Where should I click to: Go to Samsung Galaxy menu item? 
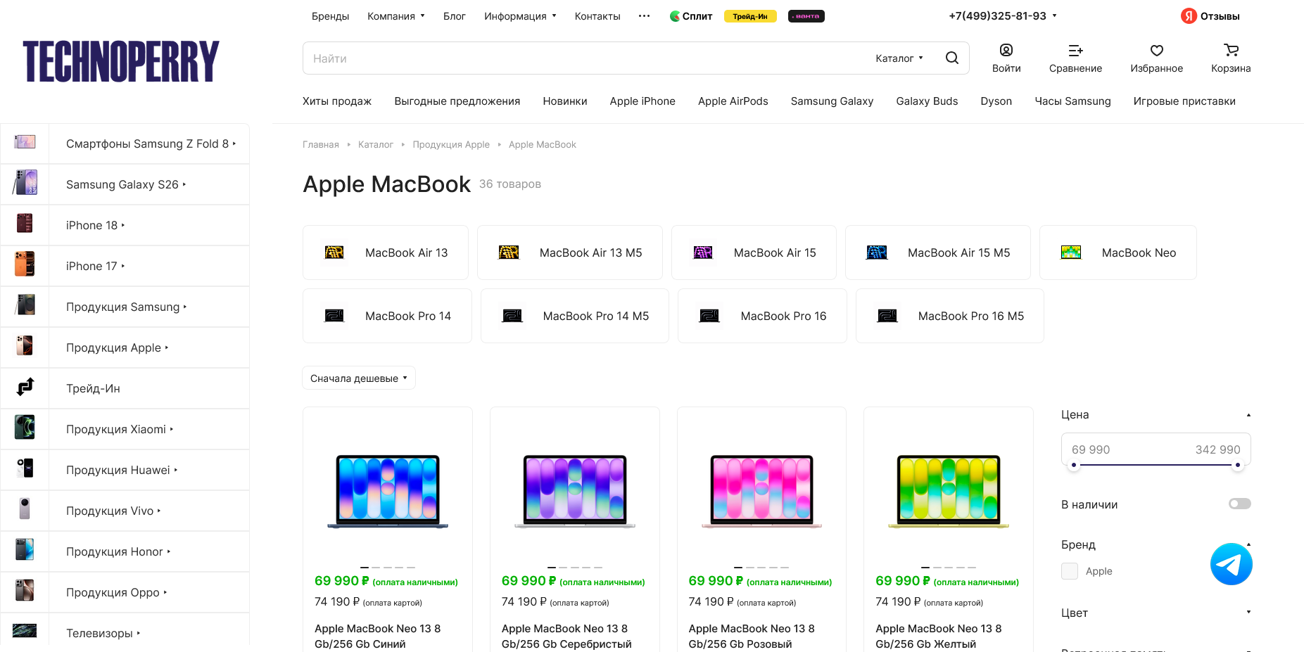[x=832, y=101]
